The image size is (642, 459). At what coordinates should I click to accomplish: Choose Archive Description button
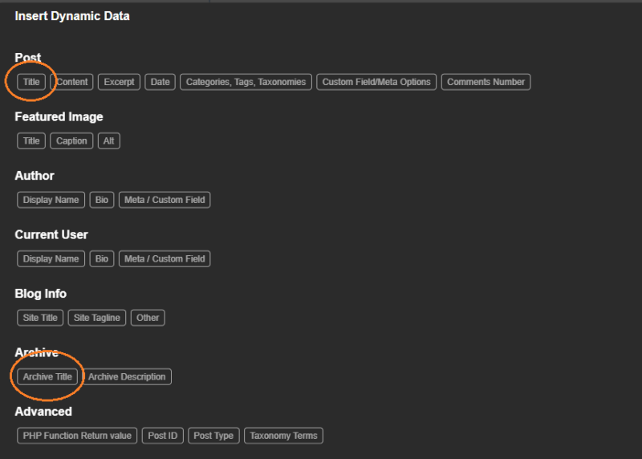127,377
